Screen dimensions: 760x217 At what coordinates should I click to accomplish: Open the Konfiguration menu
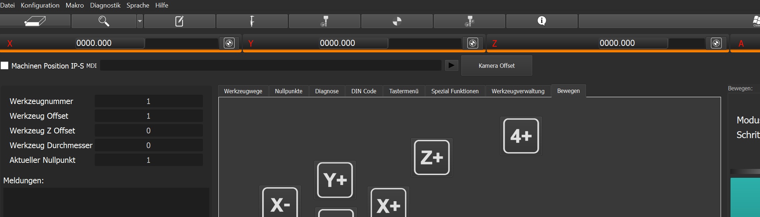(40, 5)
